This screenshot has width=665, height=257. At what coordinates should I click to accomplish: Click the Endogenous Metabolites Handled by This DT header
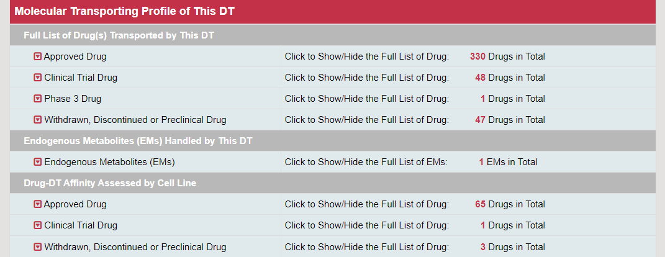[138, 141]
